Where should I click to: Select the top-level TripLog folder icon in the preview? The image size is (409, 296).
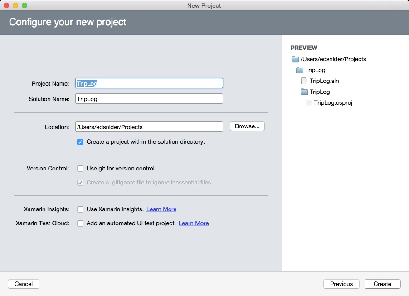tap(299, 70)
